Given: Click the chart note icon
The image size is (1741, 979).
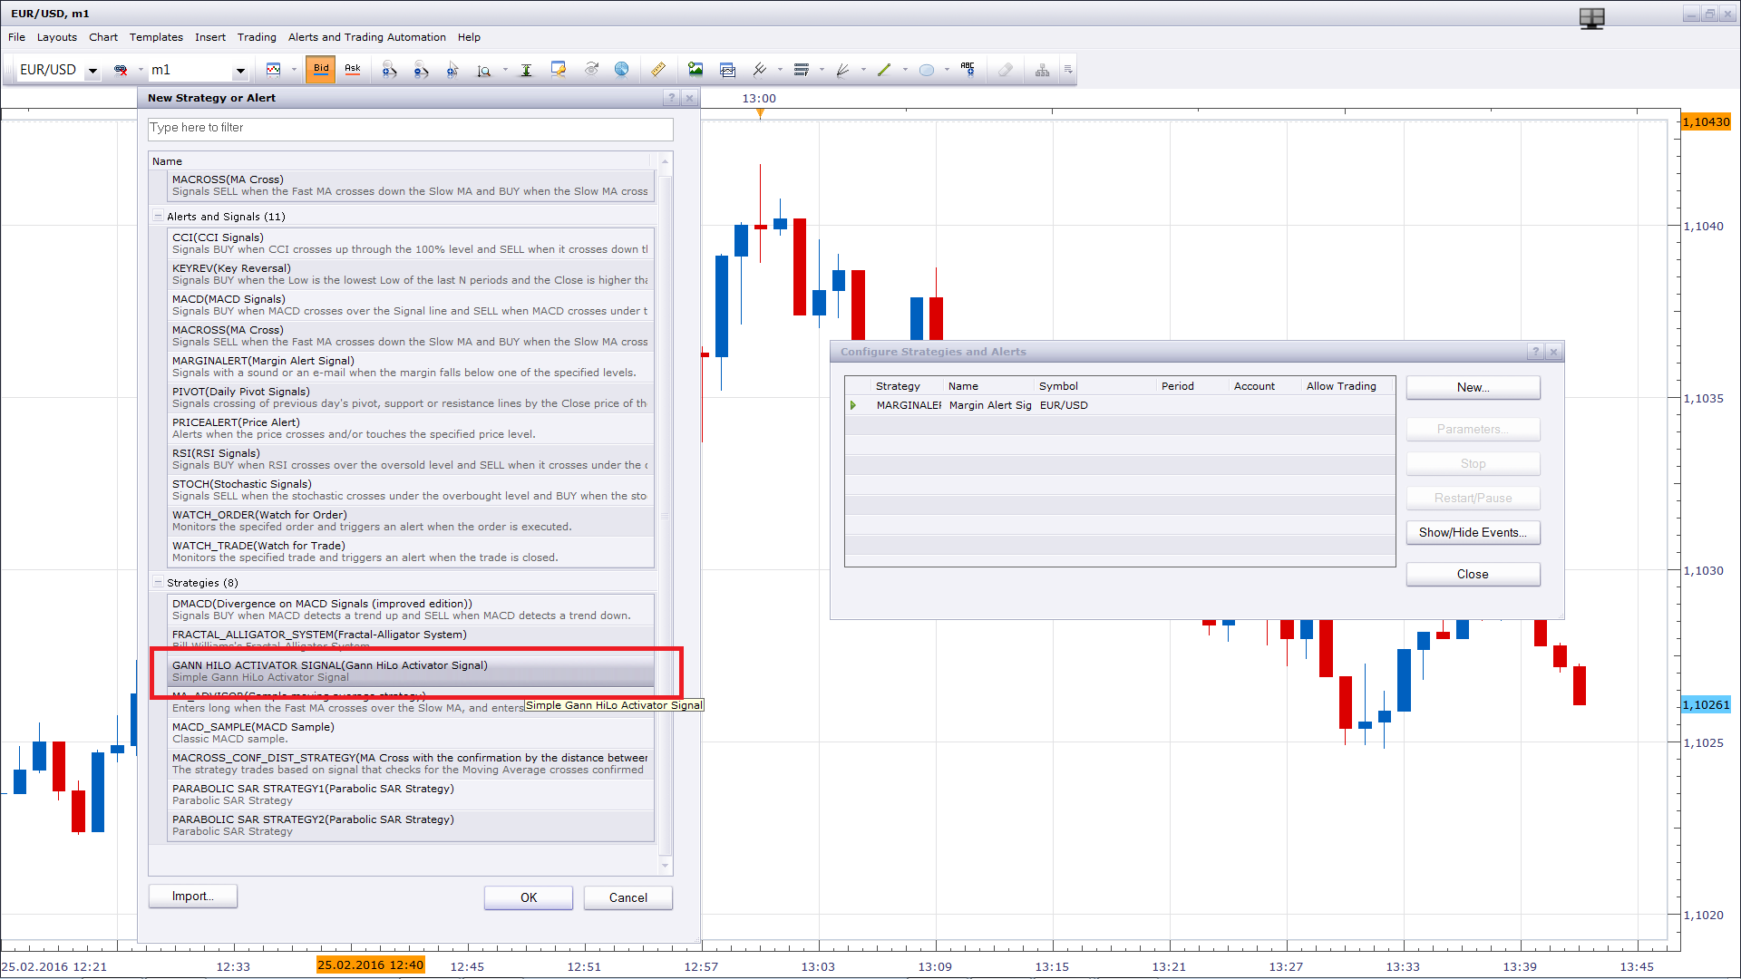Looking at the screenshot, I should [559, 70].
